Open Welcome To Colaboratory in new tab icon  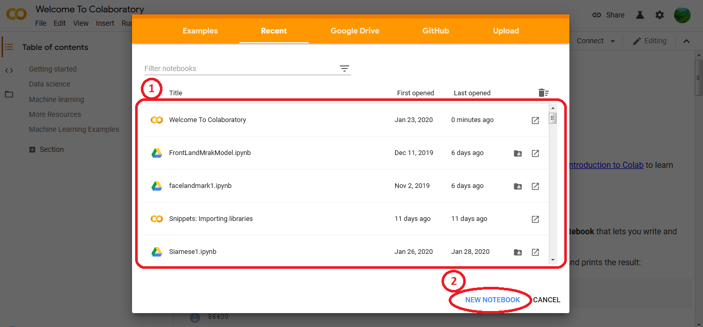pyautogui.click(x=535, y=121)
